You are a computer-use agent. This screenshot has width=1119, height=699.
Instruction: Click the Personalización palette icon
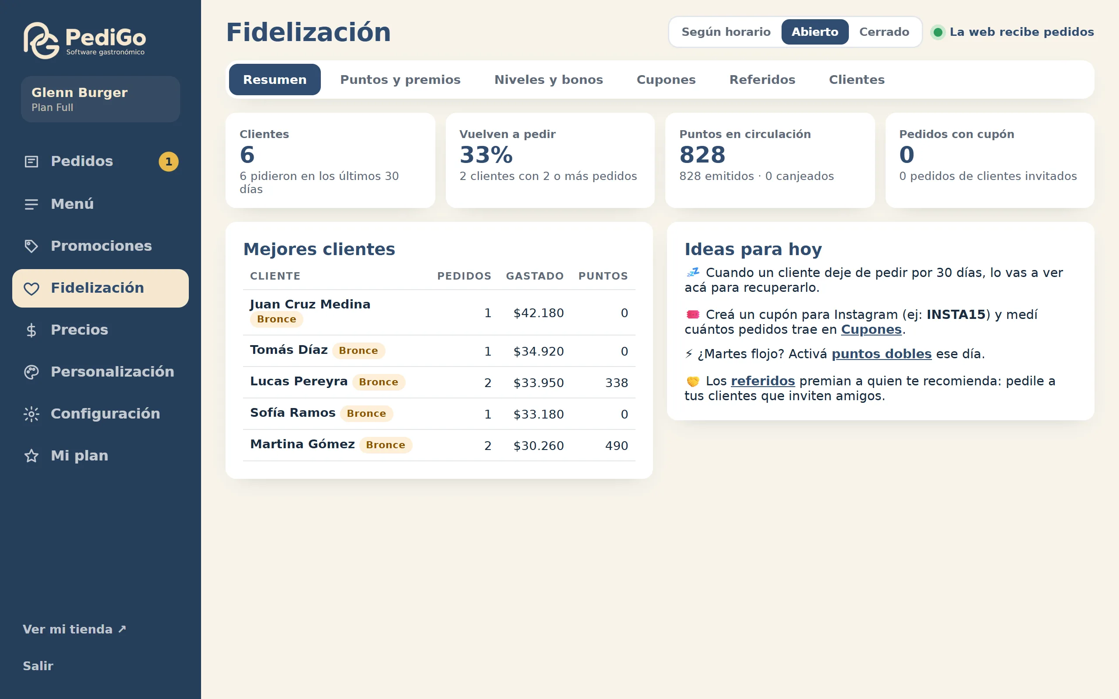pos(31,372)
